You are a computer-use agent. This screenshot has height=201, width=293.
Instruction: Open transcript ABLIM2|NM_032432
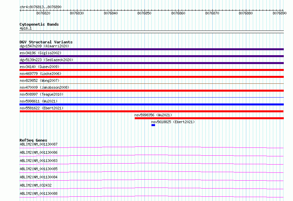(x=36, y=185)
